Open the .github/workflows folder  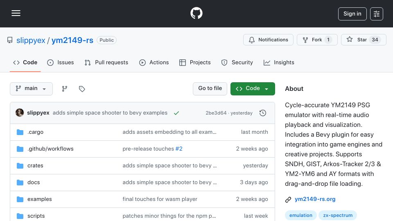click(x=50, y=149)
